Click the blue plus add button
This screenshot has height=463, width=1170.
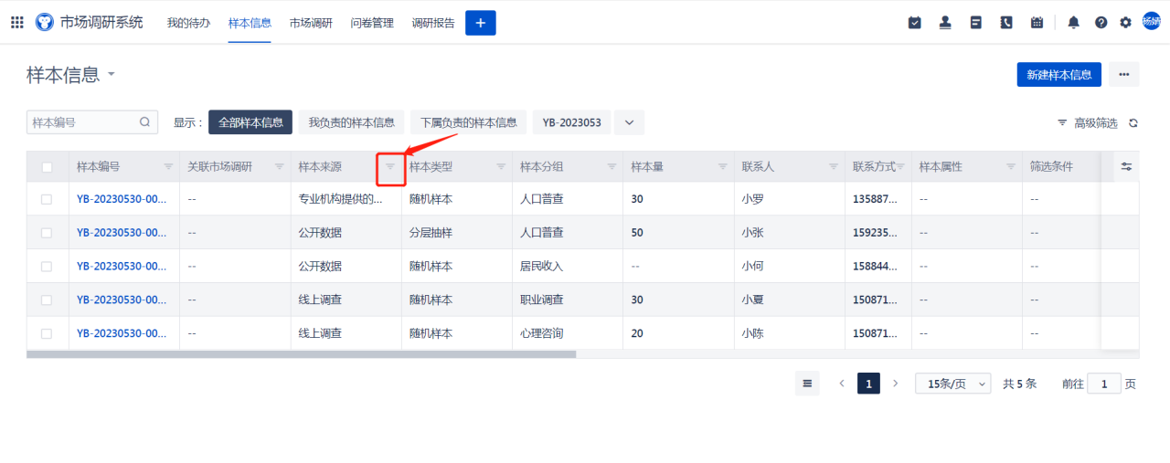tap(481, 23)
